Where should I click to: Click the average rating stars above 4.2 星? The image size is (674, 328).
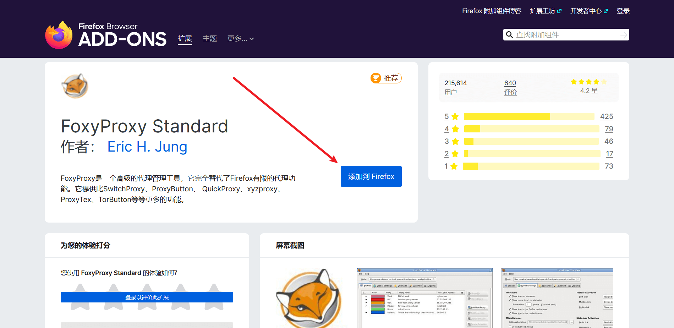(x=589, y=82)
